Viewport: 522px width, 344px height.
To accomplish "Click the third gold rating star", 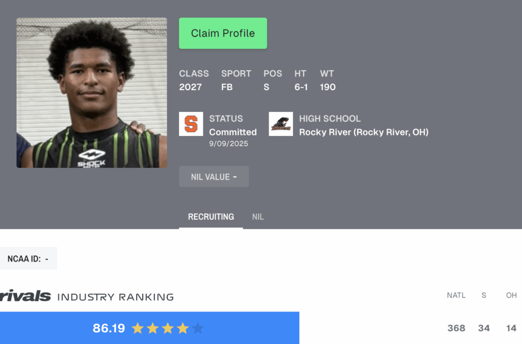I will [x=167, y=328].
